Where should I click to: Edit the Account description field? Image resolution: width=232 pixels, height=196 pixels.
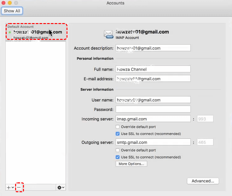point(153,48)
